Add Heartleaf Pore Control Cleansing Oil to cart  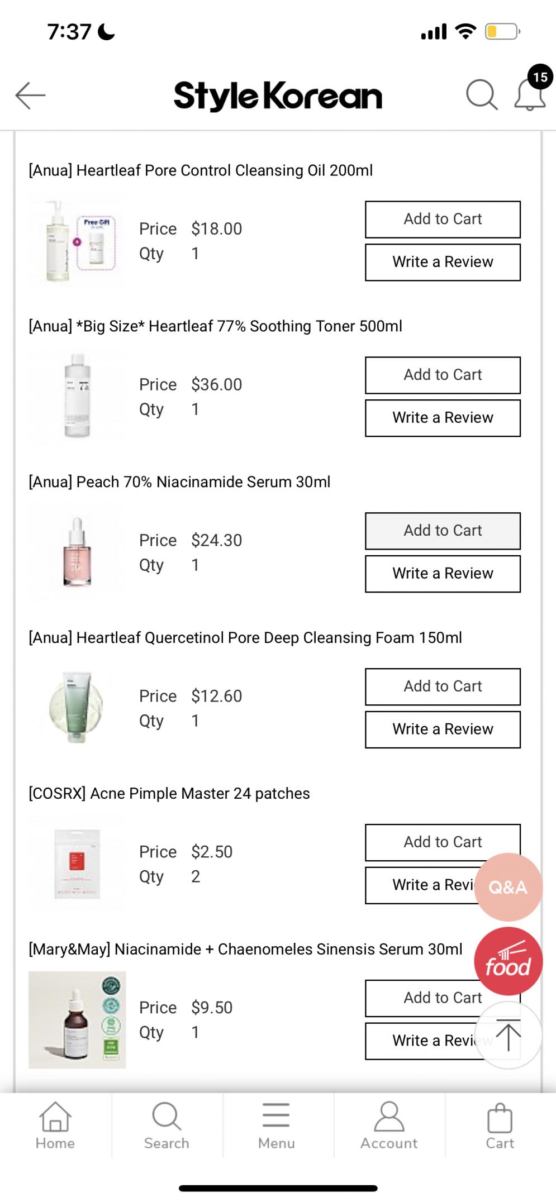click(443, 220)
